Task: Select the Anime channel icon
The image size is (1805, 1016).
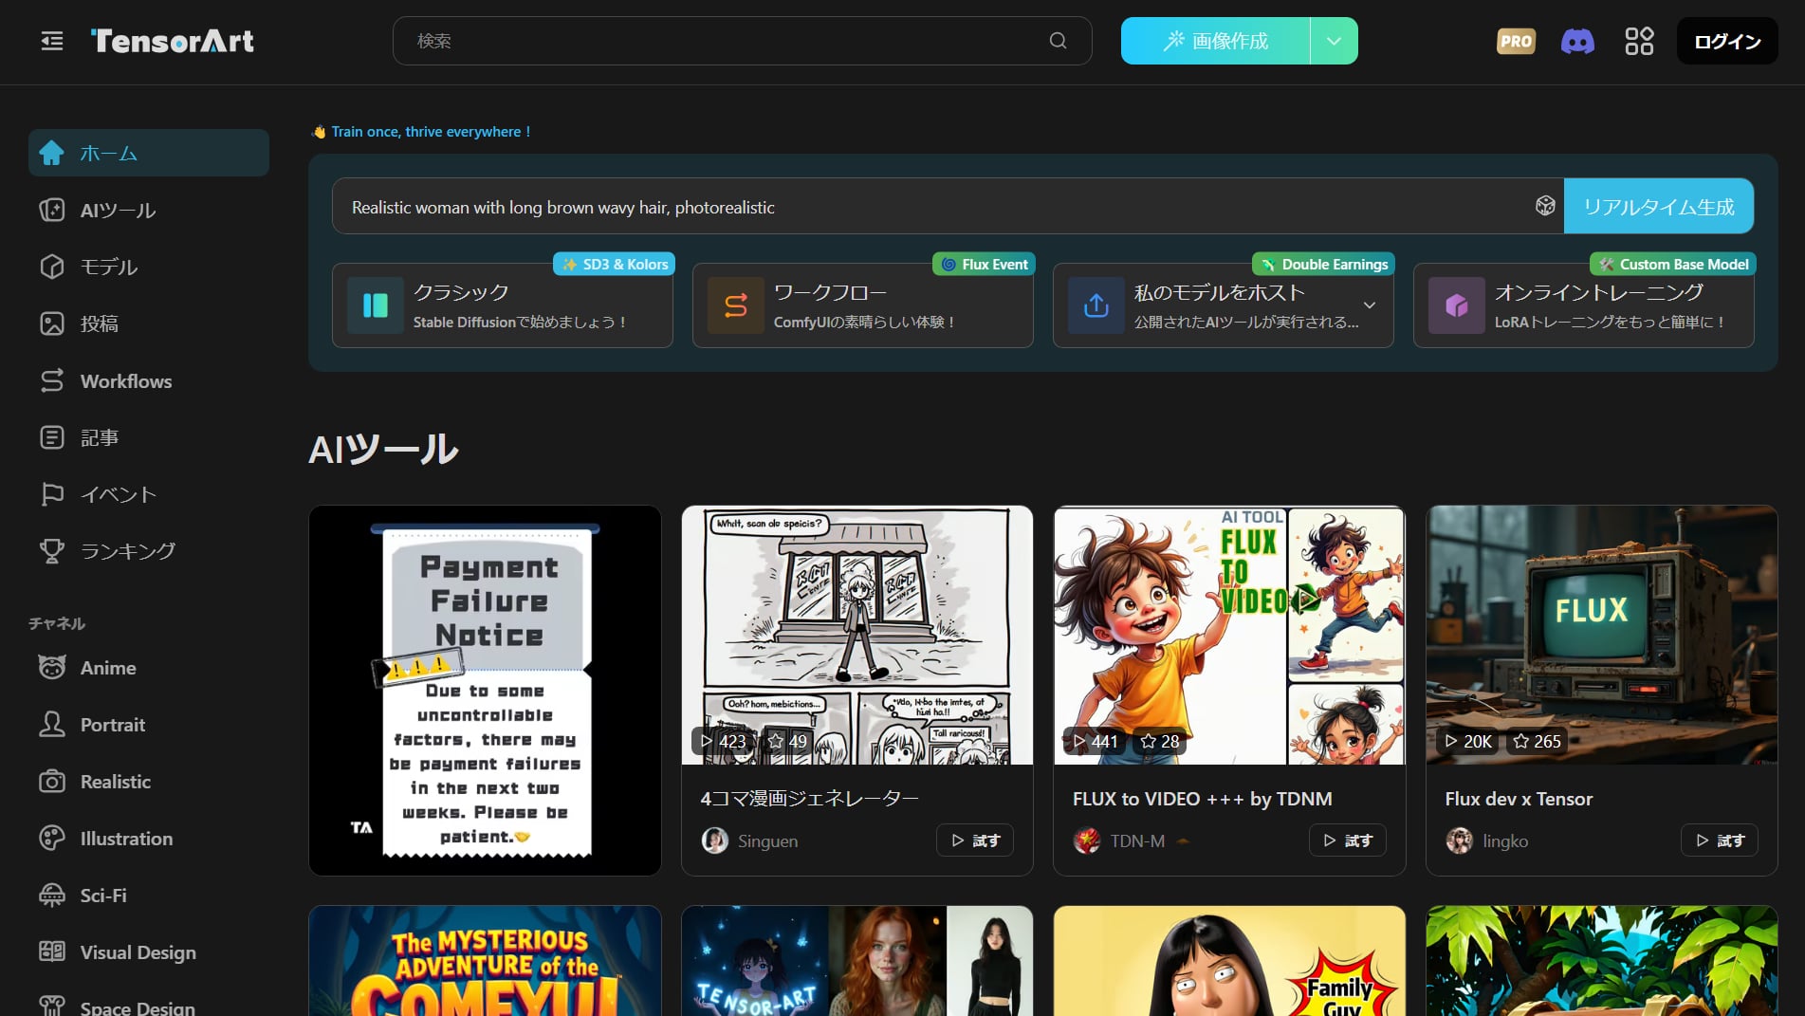Action: [x=52, y=668]
